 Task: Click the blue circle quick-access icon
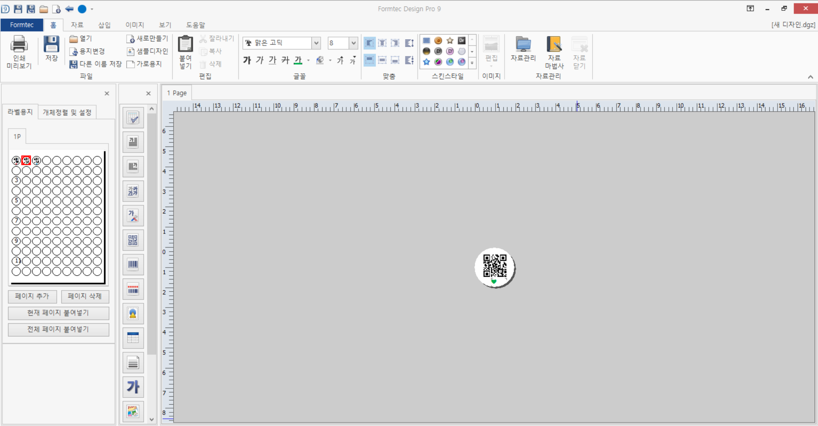(x=82, y=9)
